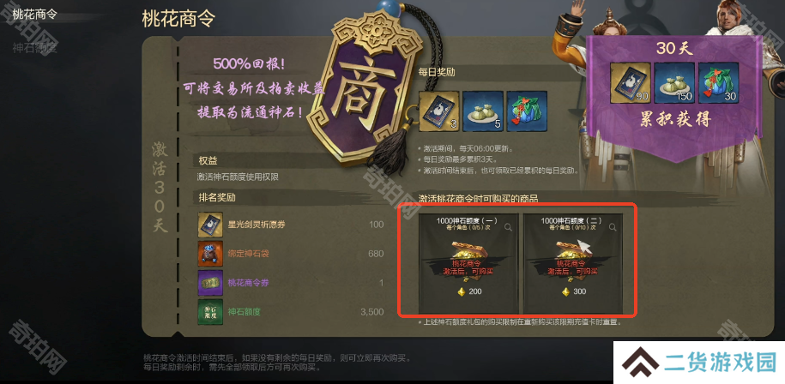Select the 神石额度 green reward icon

(210, 312)
